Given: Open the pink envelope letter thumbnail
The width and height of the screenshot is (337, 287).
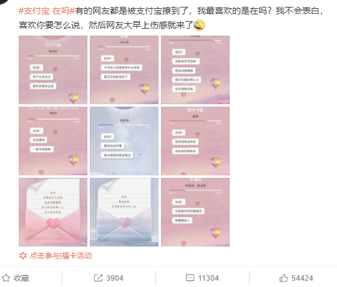Looking at the screenshot, I should [x=53, y=212].
